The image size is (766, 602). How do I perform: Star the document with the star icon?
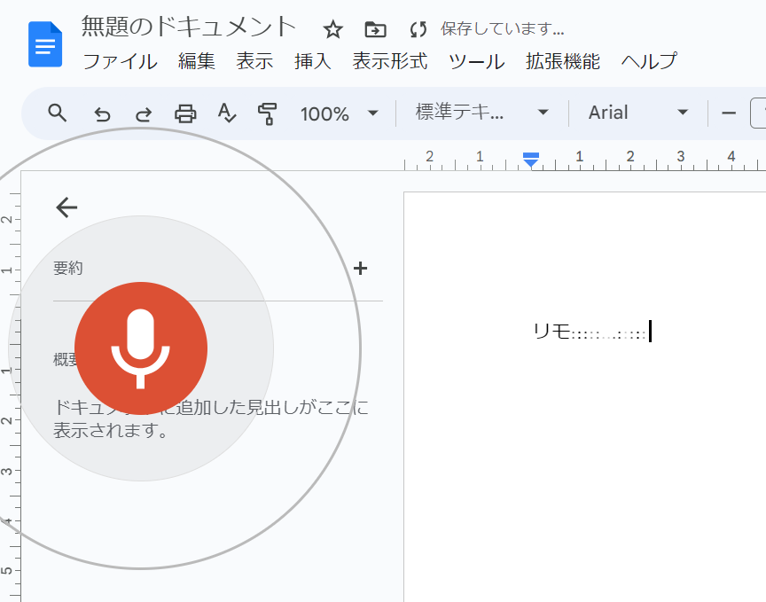332,30
